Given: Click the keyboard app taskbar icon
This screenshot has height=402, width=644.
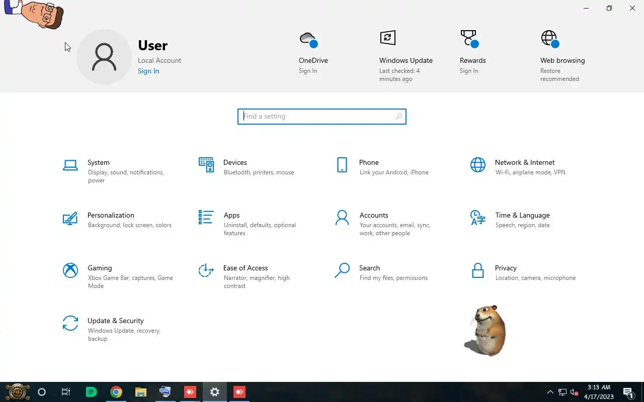Looking at the screenshot, I should pyautogui.click(x=165, y=392).
